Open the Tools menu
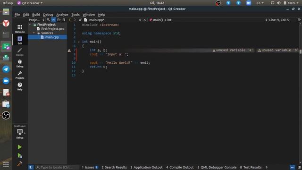The height and width of the screenshot is (170, 302). (75, 15)
